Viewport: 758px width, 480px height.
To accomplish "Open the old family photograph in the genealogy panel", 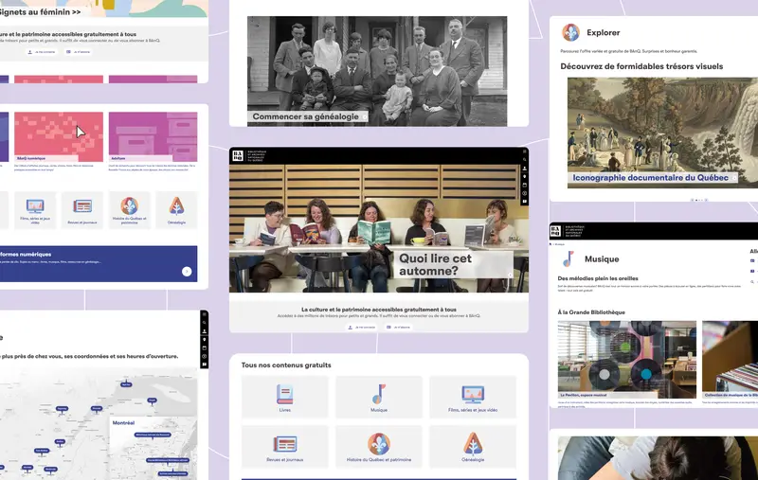I will click(377, 71).
